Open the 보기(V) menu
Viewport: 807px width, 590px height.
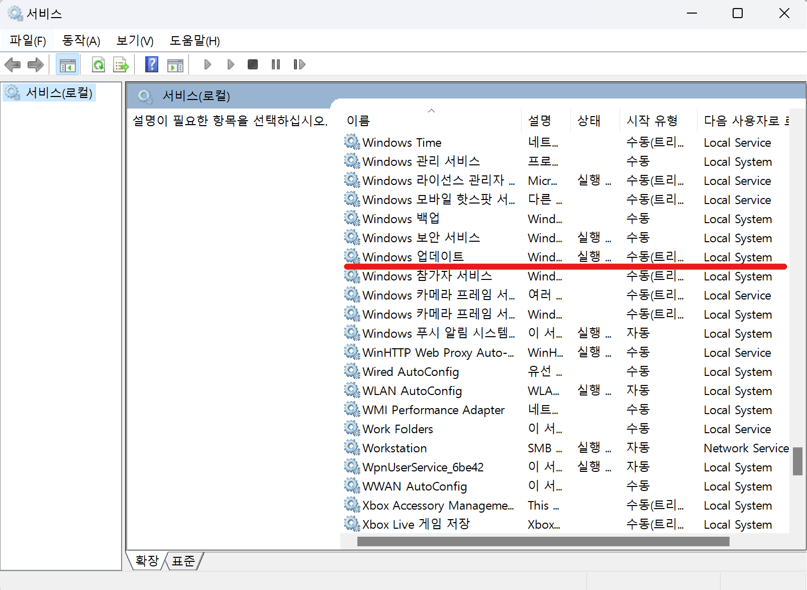135,41
